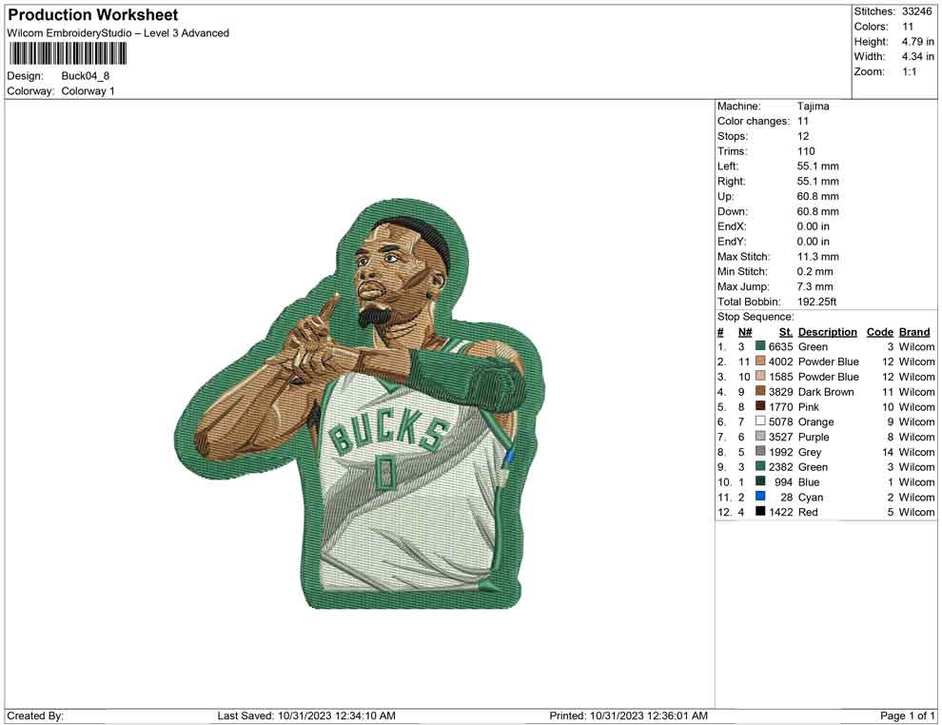Click the swatch for thread 4002 Powder Blue
The width and height of the screenshot is (942, 725).
760,361
